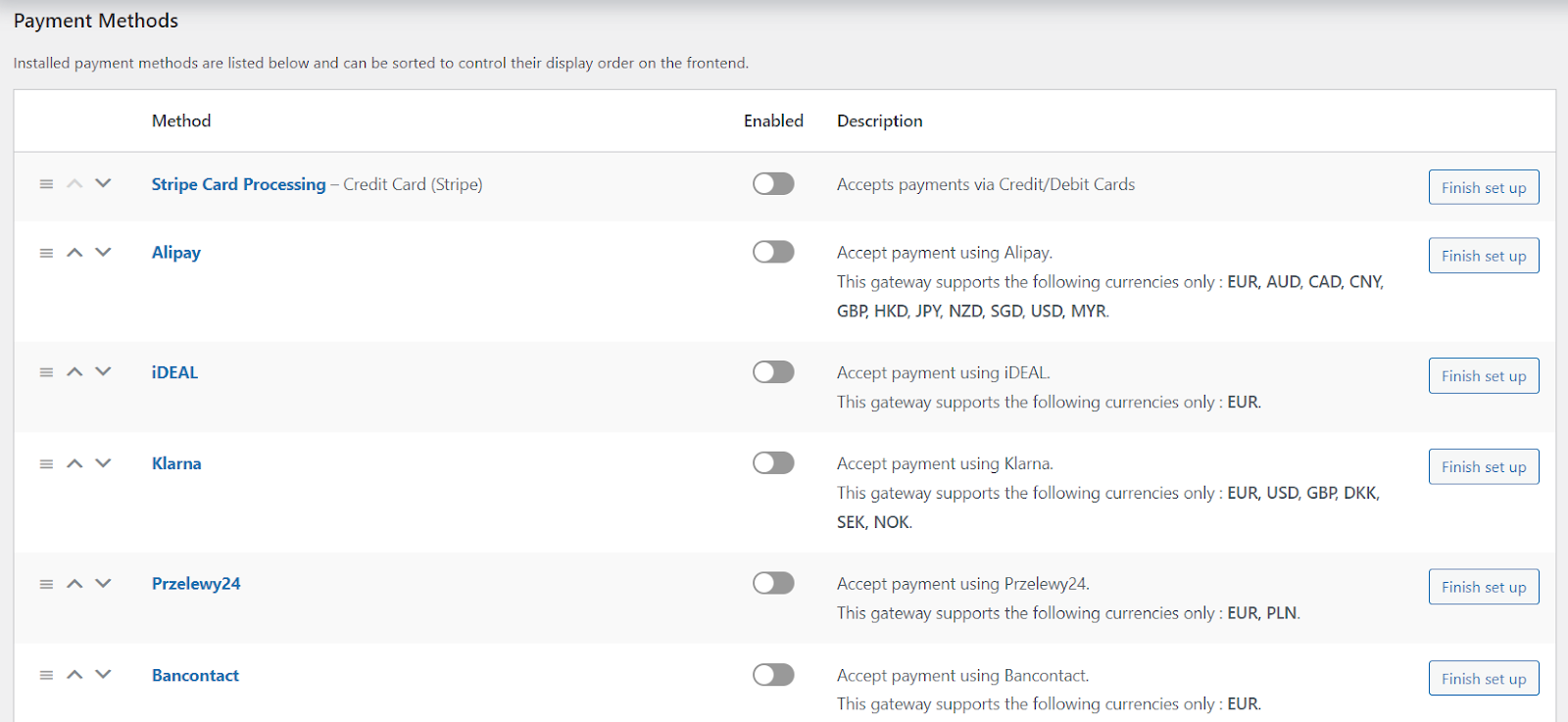Move Stripe Card Processing up arrow

click(x=74, y=184)
